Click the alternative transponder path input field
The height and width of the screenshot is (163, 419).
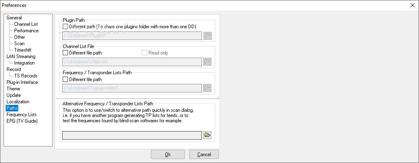click(132, 135)
